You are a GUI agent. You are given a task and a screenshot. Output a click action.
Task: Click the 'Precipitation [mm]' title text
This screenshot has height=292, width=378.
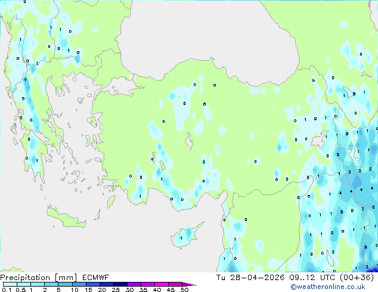pos(39,278)
